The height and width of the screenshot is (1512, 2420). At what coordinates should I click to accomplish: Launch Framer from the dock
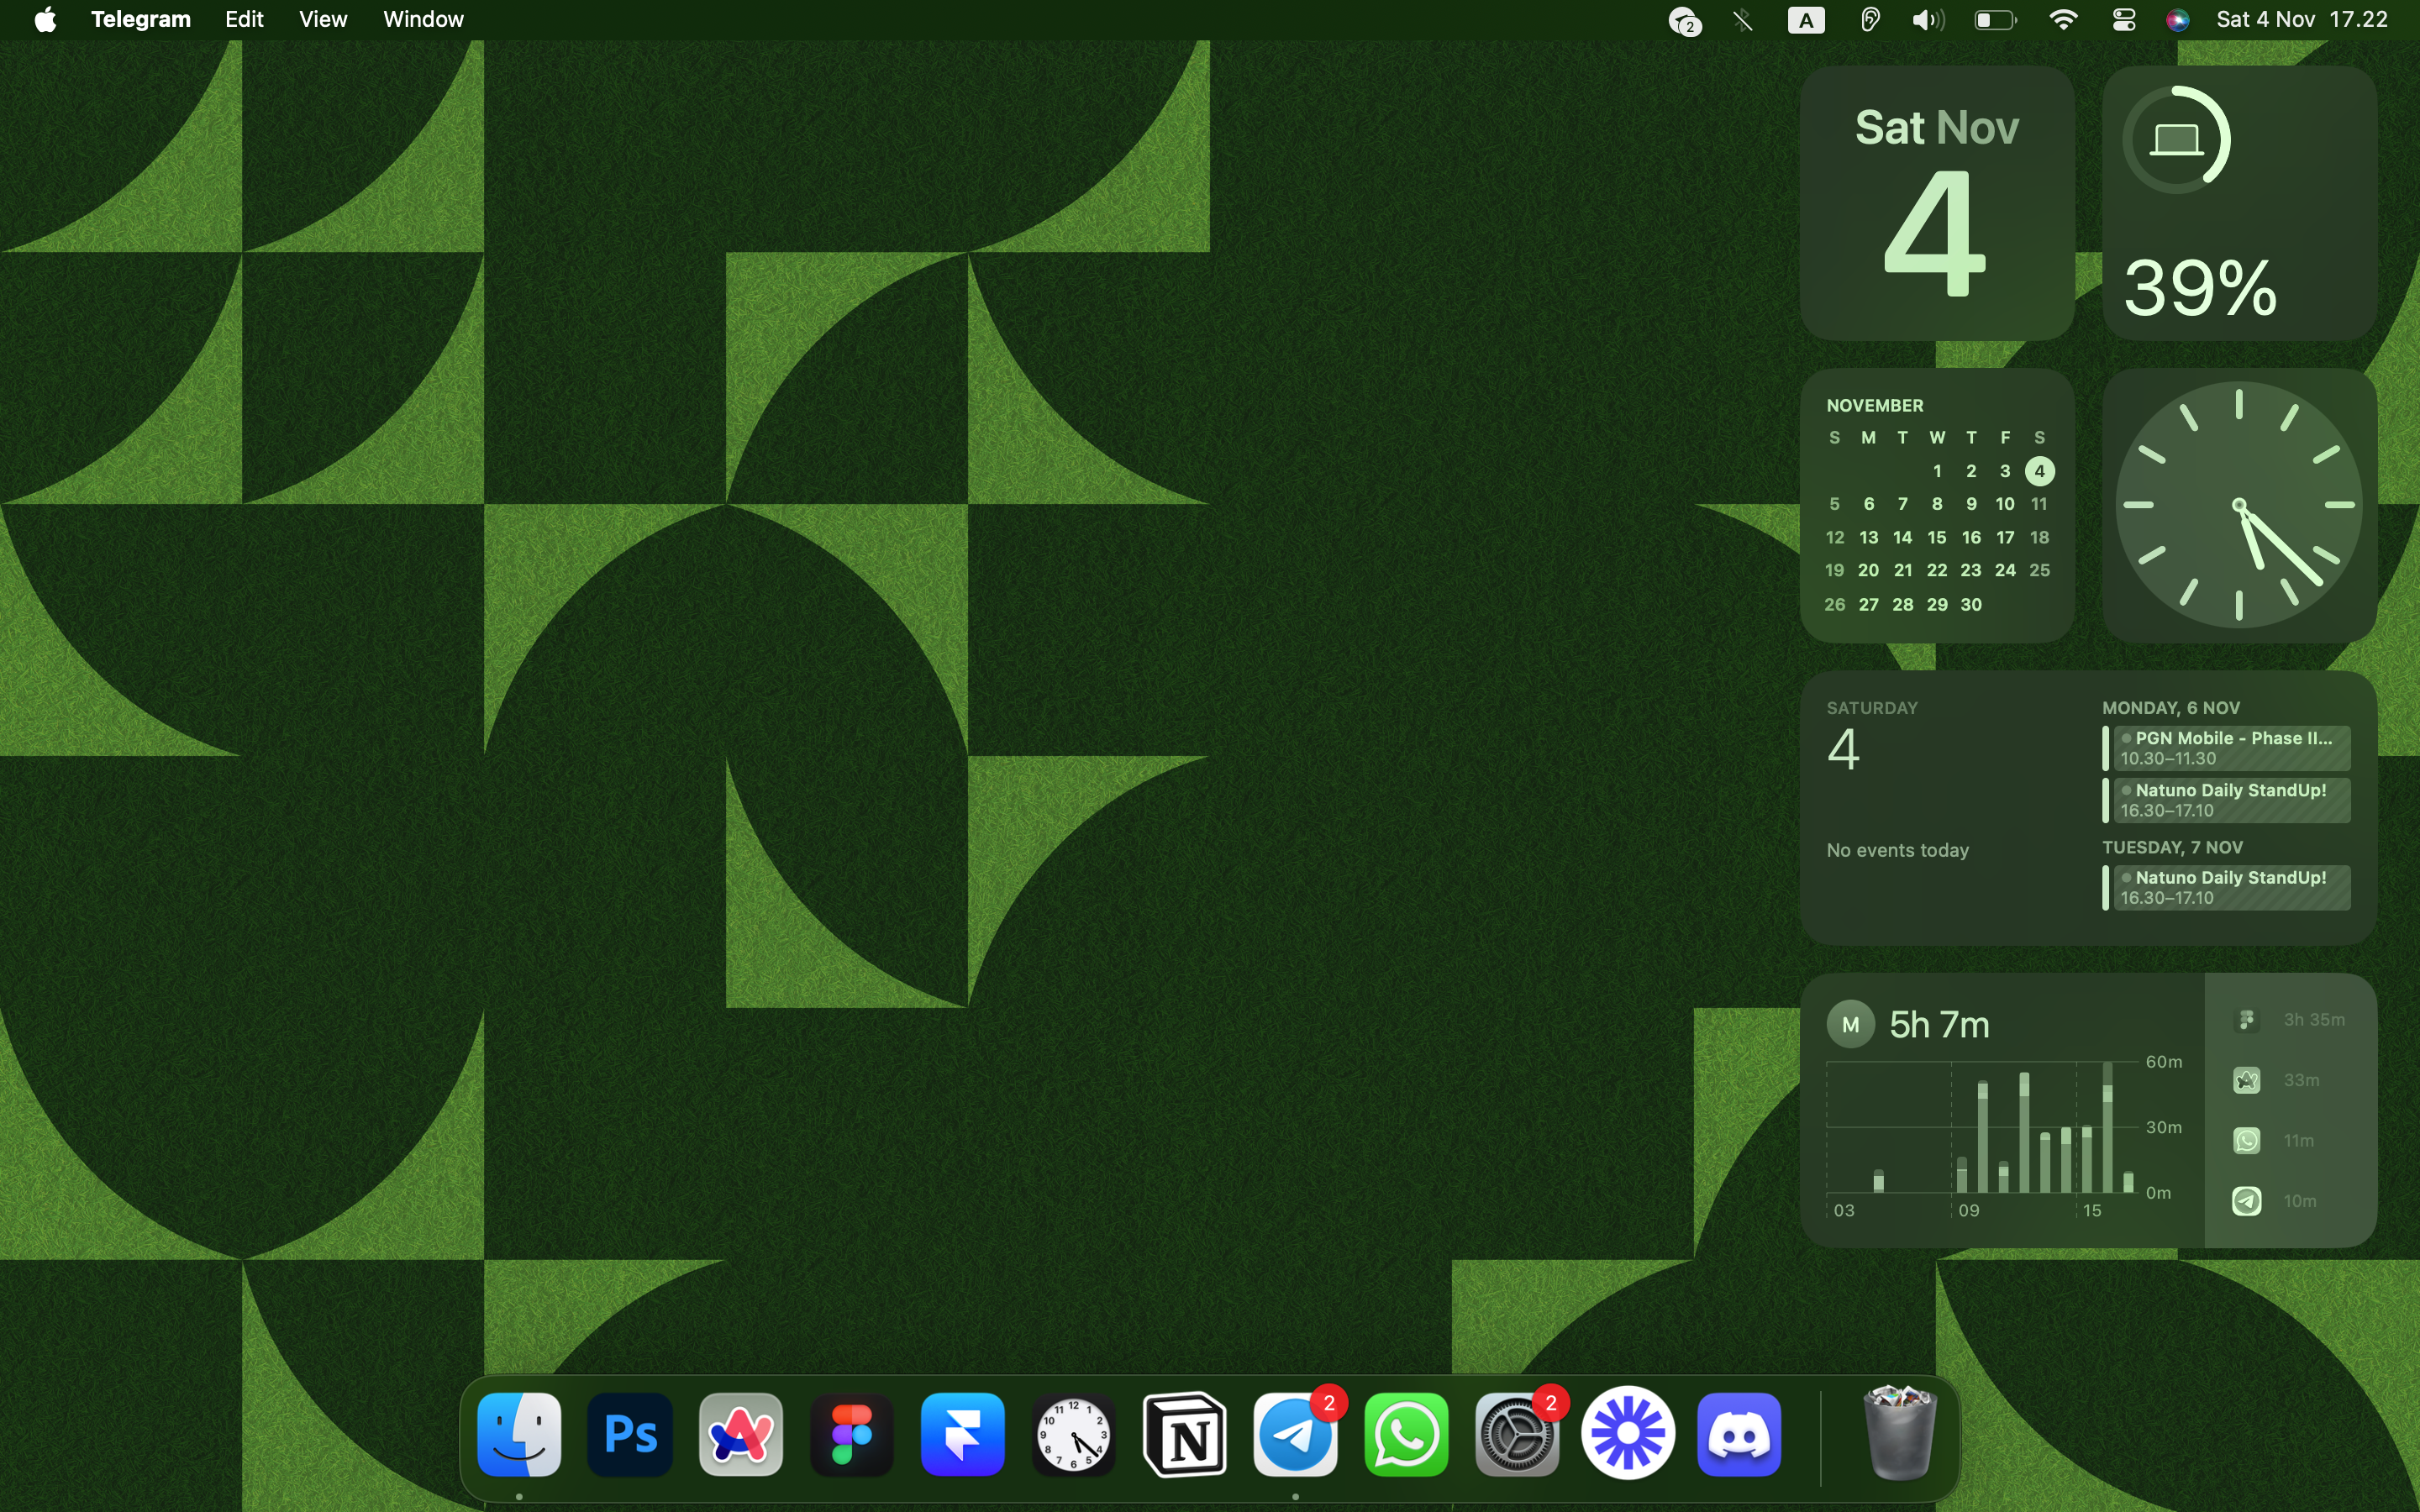pos(963,1434)
